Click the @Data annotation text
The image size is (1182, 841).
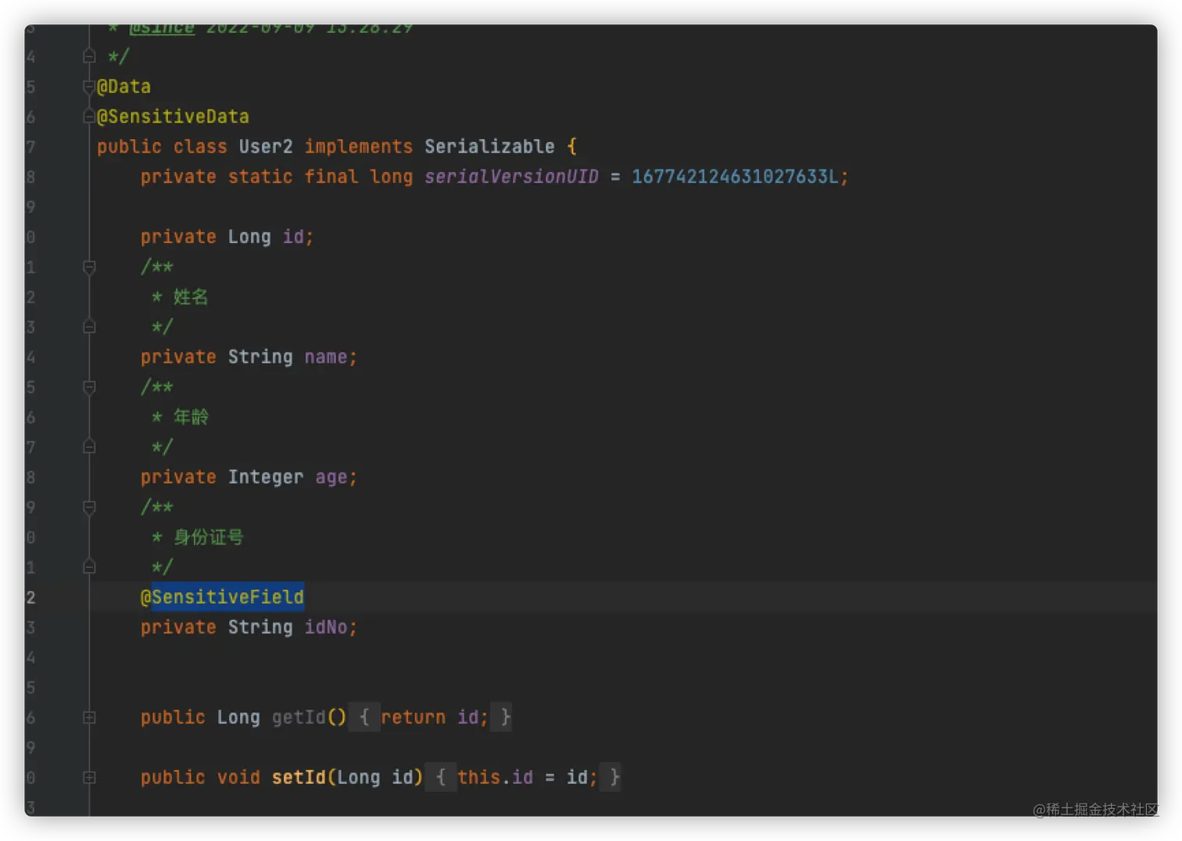tap(124, 87)
